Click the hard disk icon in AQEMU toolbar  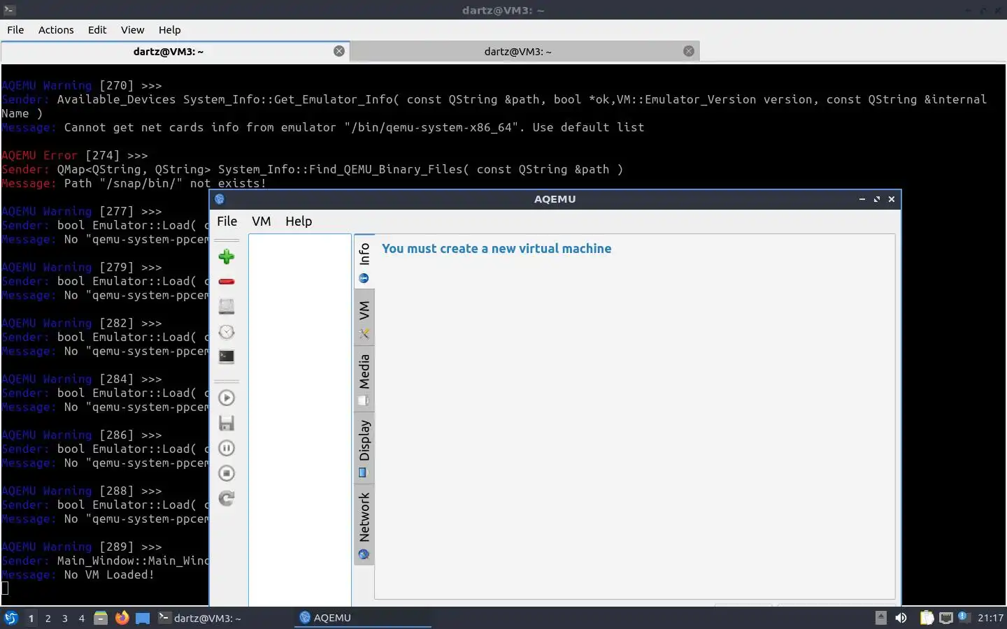point(226,306)
